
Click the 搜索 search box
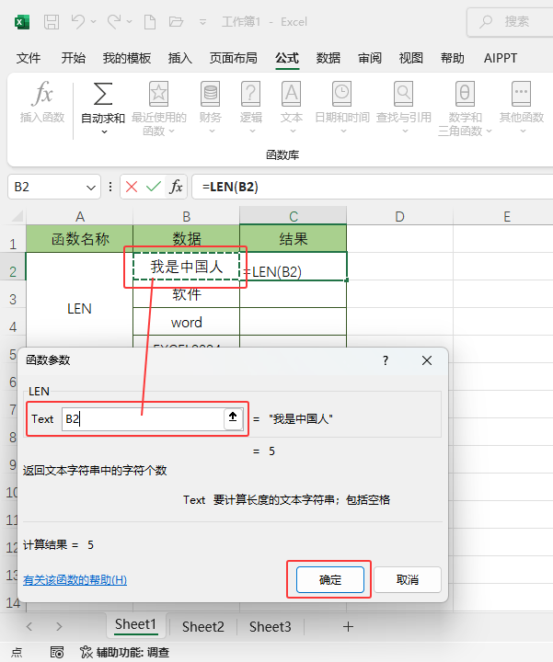(510, 21)
